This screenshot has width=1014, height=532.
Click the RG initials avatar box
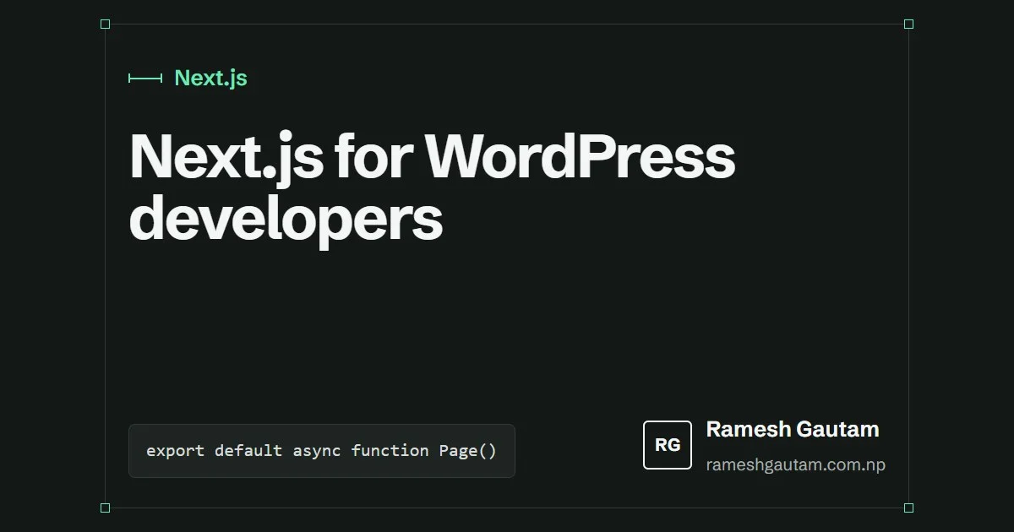click(x=668, y=444)
